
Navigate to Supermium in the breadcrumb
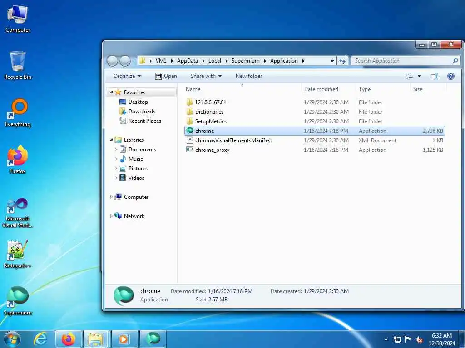click(x=245, y=61)
